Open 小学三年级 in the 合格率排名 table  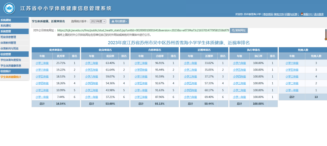[141, 97]
